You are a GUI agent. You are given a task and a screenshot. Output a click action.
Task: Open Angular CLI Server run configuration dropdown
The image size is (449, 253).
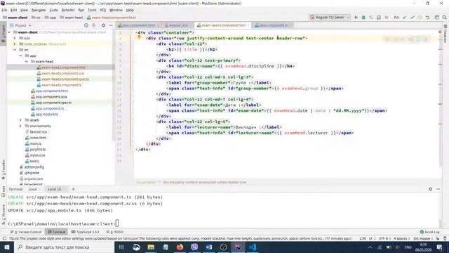[330, 17]
